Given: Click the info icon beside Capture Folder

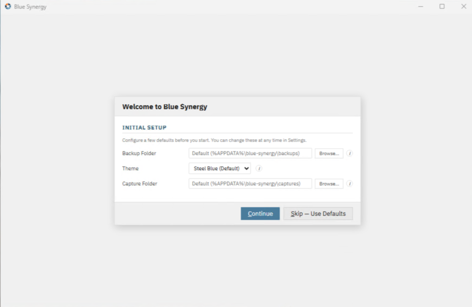Looking at the screenshot, I should click(x=350, y=184).
